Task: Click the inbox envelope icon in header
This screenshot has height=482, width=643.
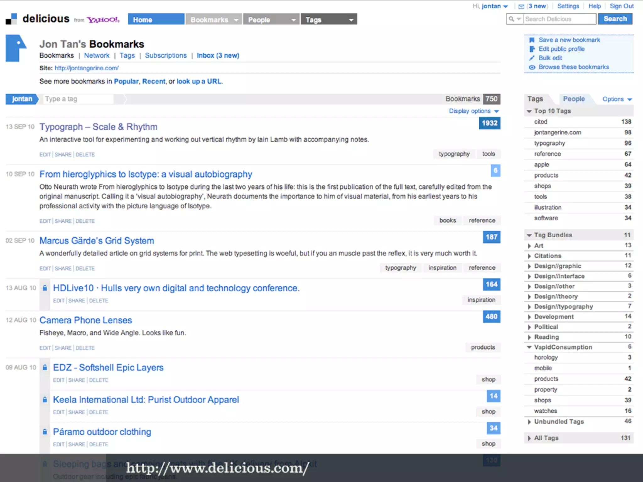Action: pyautogui.click(x=521, y=7)
